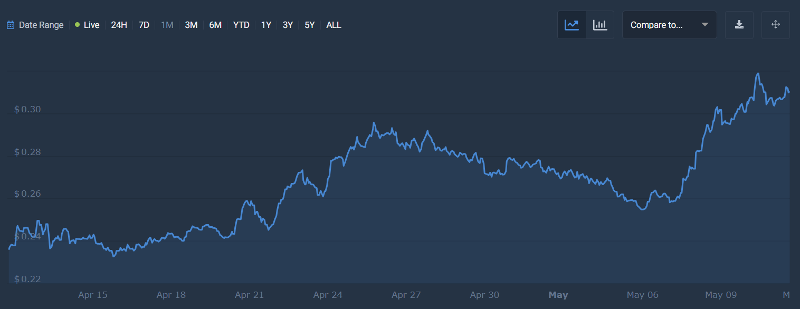Open the Compare to dropdown
The image size is (800, 309).
pyautogui.click(x=656, y=25)
